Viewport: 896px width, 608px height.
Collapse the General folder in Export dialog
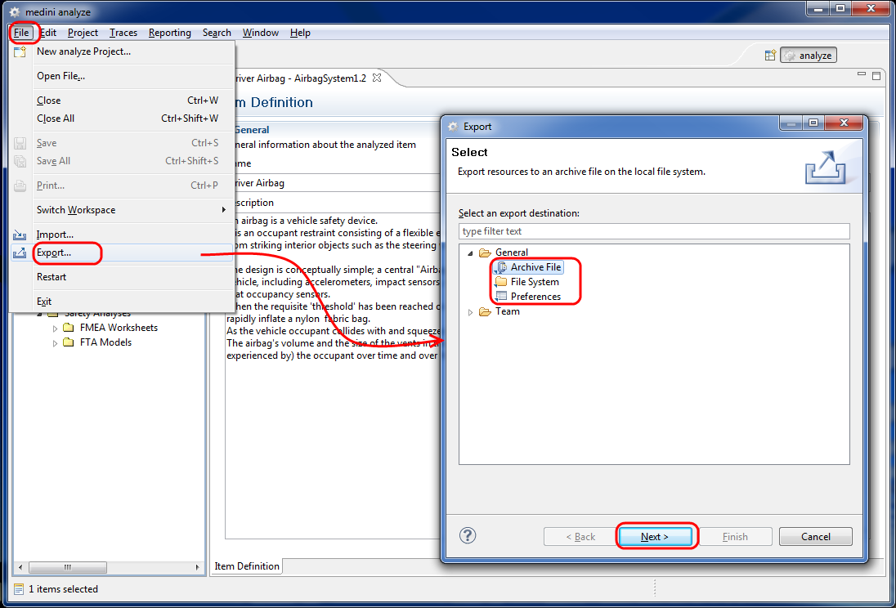point(470,253)
